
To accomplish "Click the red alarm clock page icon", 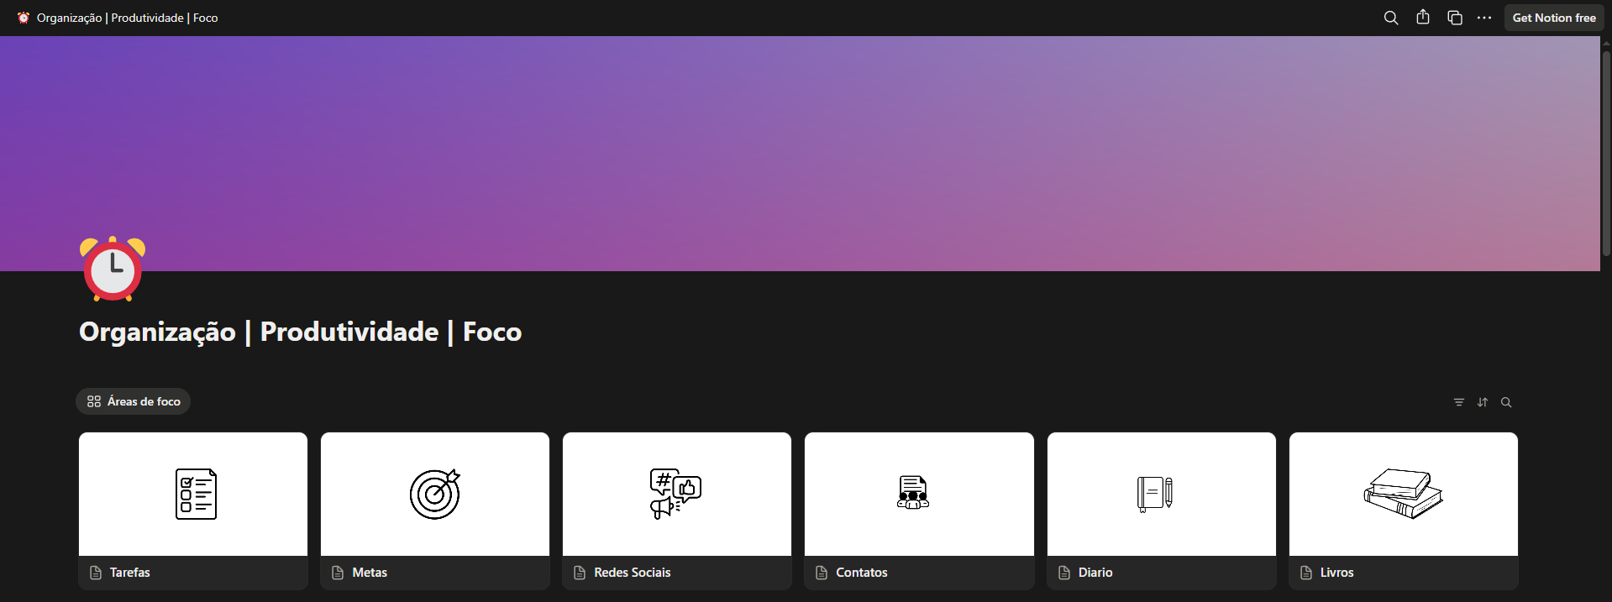I will coord(113,269).
